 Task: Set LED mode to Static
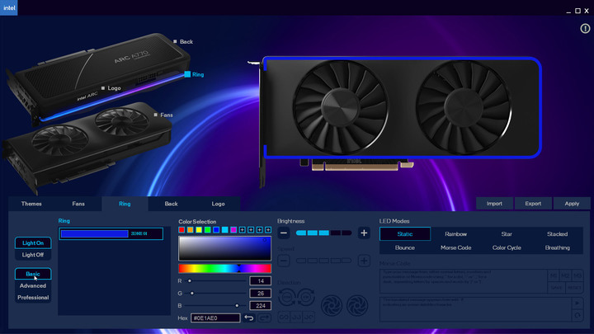(405, 234)
